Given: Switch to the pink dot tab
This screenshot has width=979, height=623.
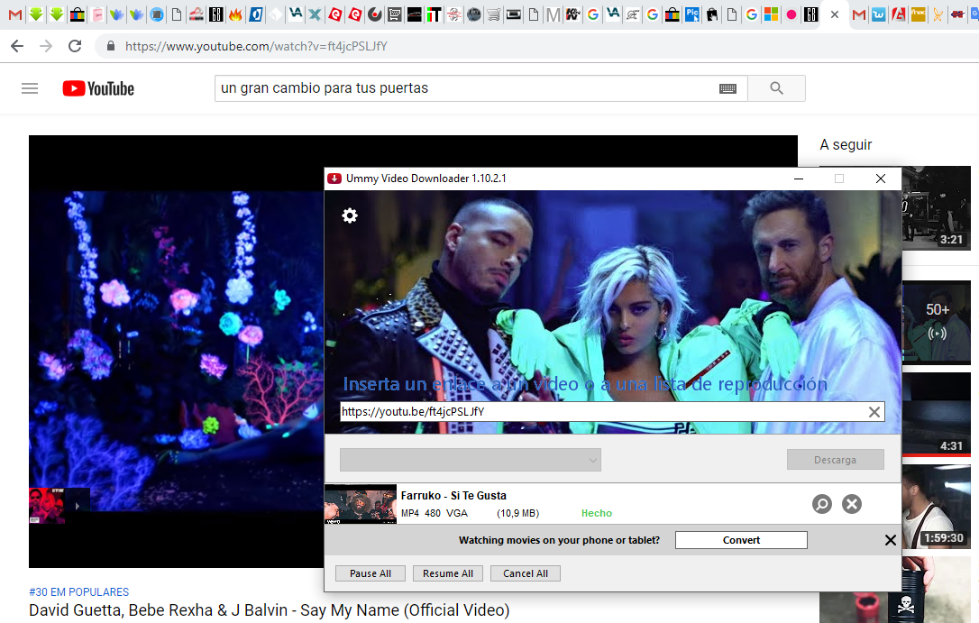Looking at the screenshot, I should [791, 14].
